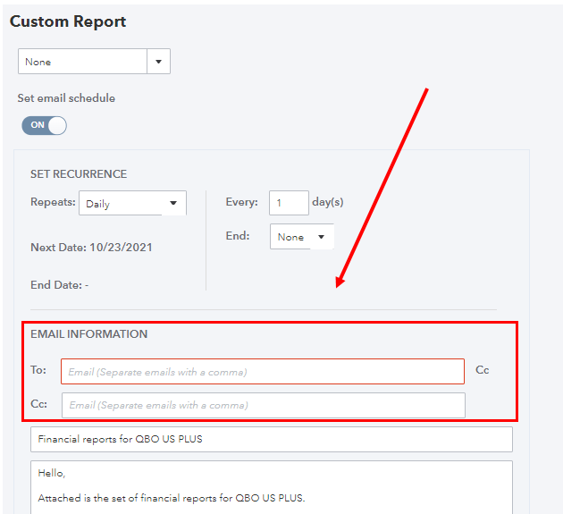Toggle the Set email schedule ON switch
Image resolution: width=563 pixels, height=514 pixels.
tap(44, 125)
